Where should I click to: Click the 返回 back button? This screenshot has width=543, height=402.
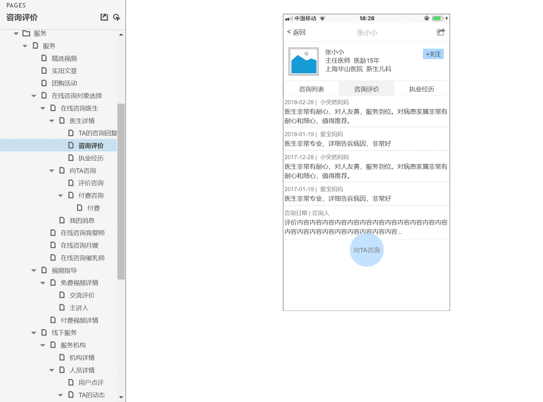[x=296, y=32]
